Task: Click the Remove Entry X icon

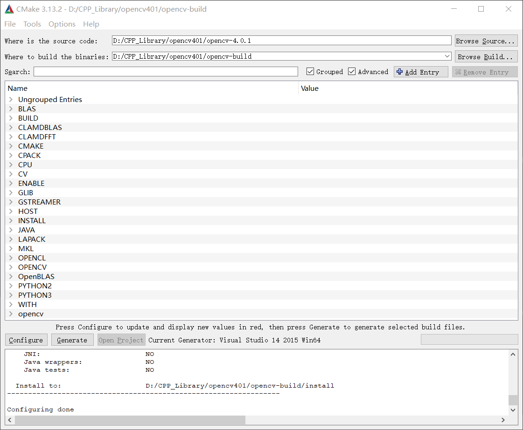Action: (x=459, y=72)
